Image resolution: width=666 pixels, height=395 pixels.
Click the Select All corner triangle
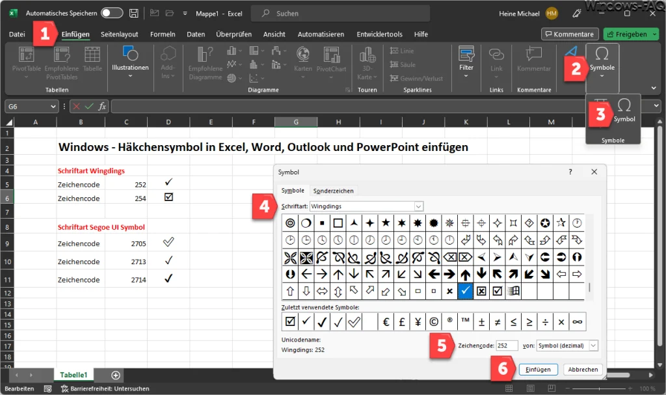9,122
